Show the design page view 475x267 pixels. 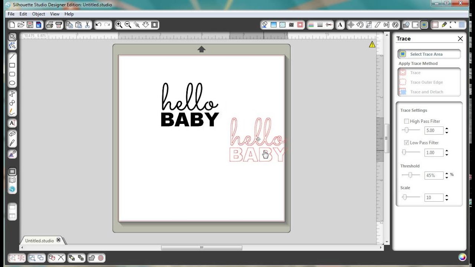point(12,172)
